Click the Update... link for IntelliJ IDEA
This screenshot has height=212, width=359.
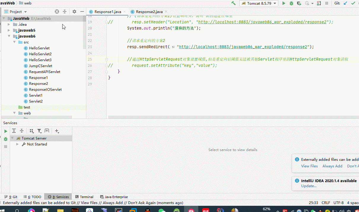309,186
